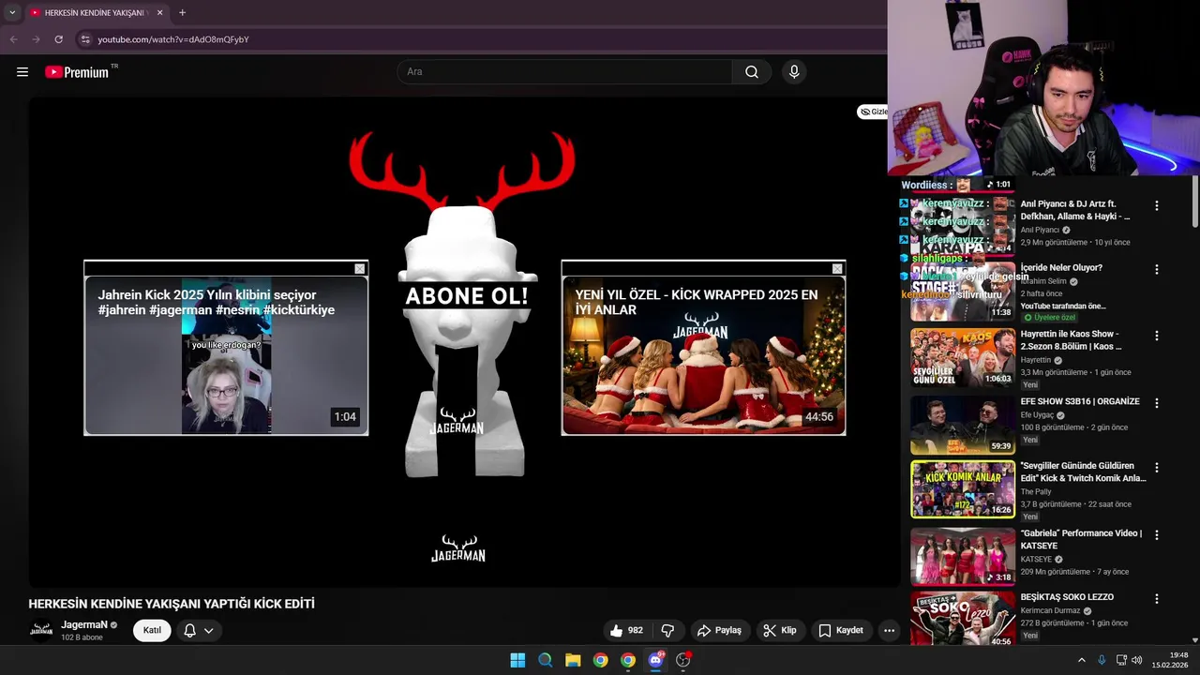
Task: Close the HERKESİN KENDİNE YAKIŞANI tab
Action: 160,13
